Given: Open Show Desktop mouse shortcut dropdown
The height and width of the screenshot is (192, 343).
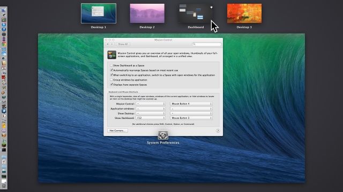Looking at the screenshot, I should tap(191, 114).
